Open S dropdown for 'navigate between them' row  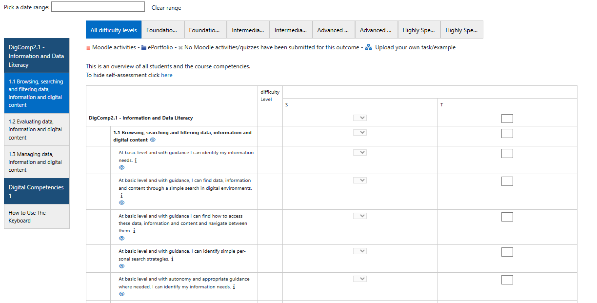[x=360, y=216]
